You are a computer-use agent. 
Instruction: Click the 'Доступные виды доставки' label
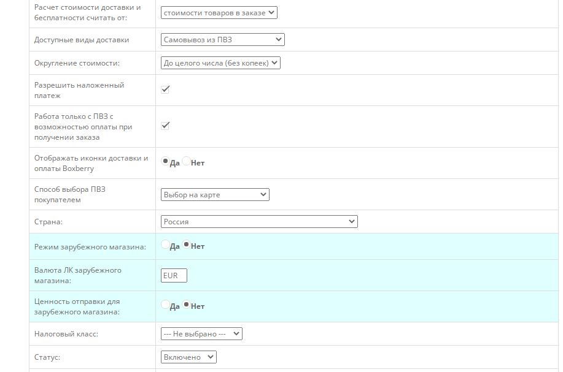pos(82,40)
